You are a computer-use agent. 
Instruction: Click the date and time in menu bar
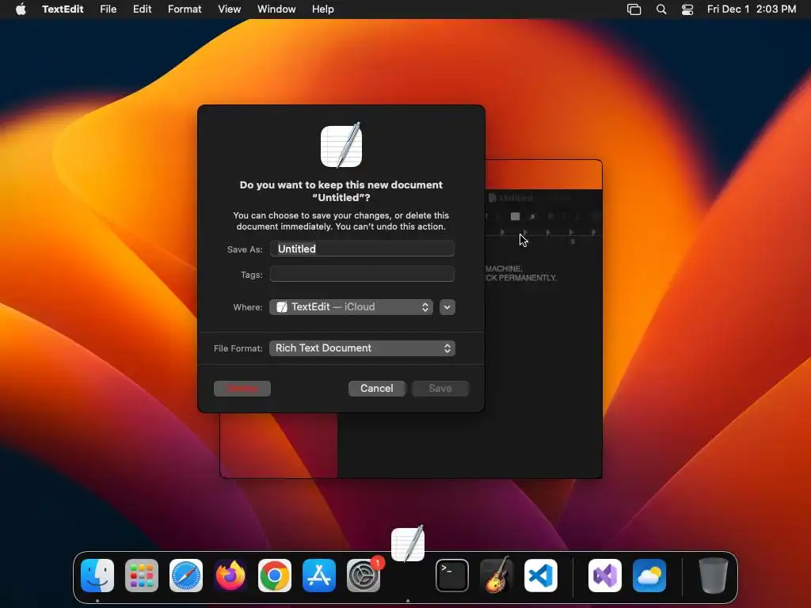[x=752, y=9]
